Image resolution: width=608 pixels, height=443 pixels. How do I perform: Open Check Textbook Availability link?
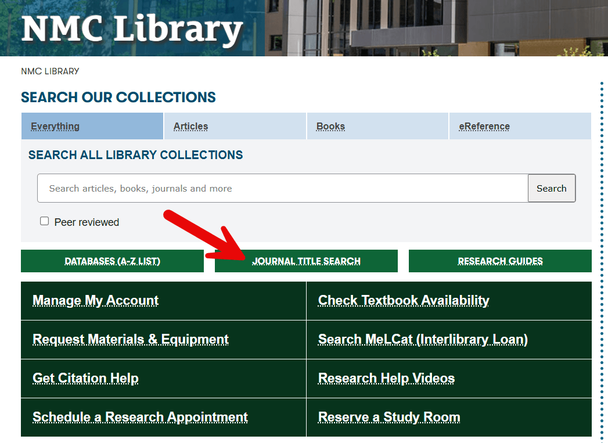[404, 300]
